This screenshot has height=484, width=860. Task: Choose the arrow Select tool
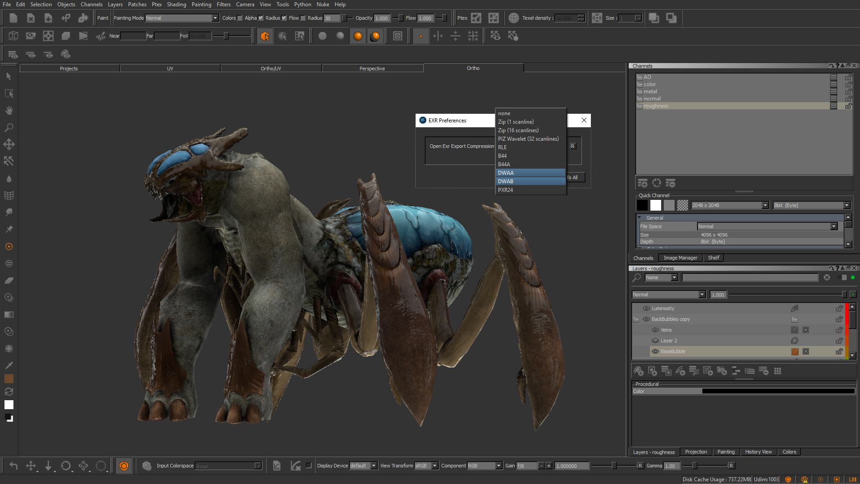[x=9, y=76]
